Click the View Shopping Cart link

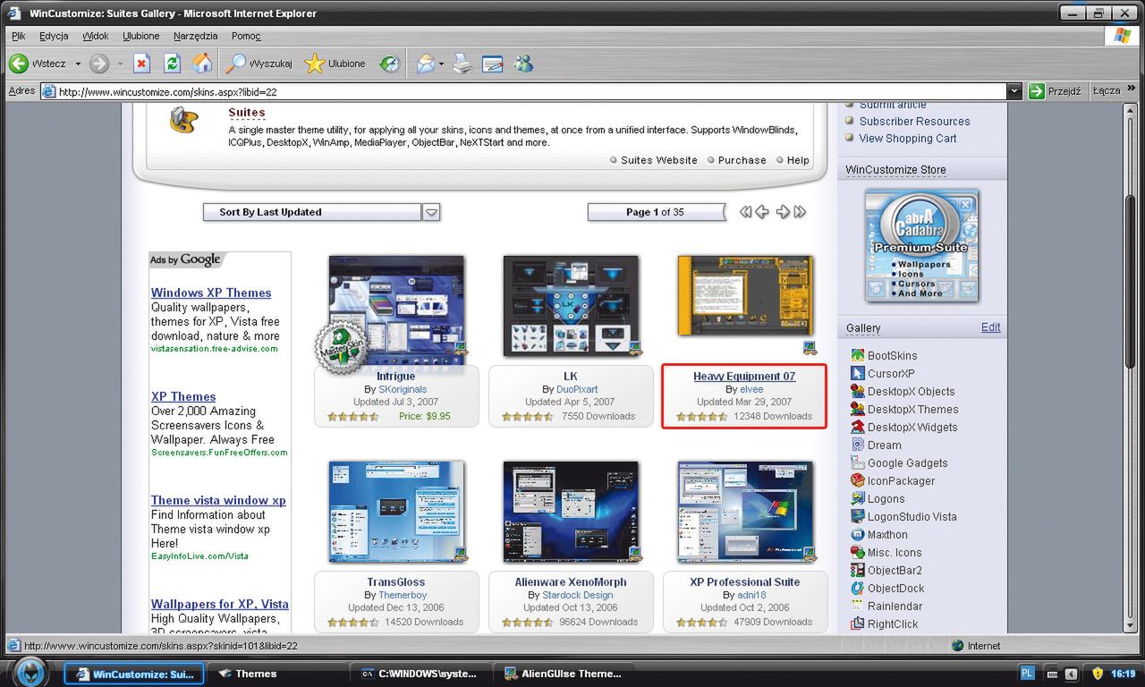coord(908,139)
